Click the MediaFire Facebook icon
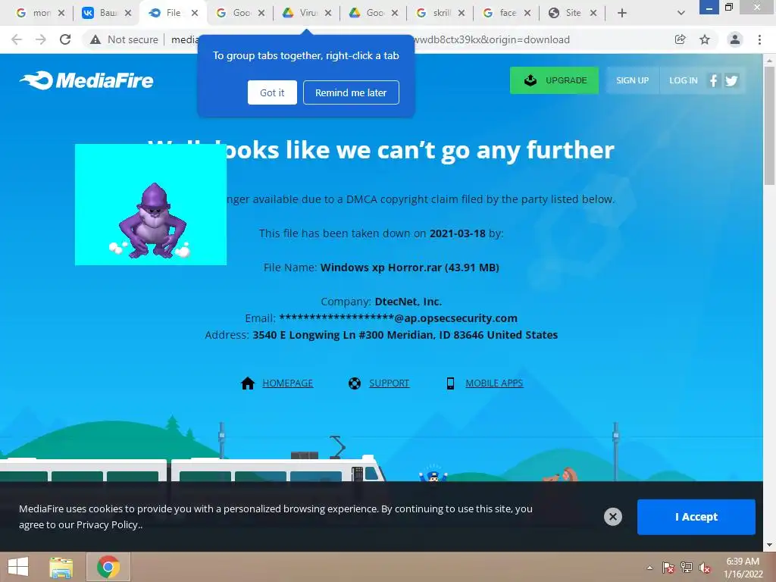The width and height of the screenshot is (776, 582). pyautogui.click(x=713, y=80)
